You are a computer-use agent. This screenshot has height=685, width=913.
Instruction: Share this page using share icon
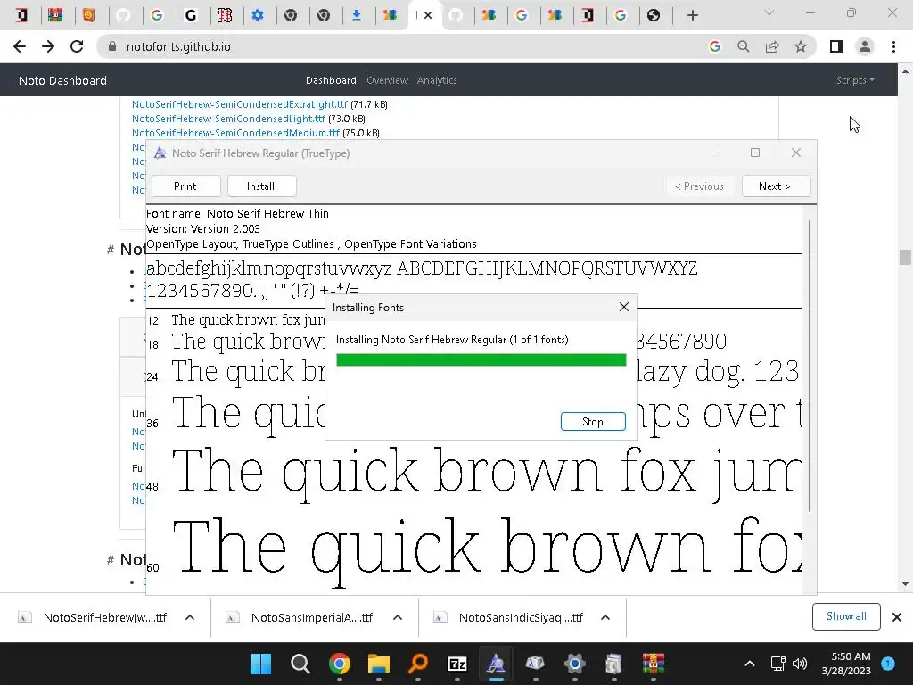[772, 46]
